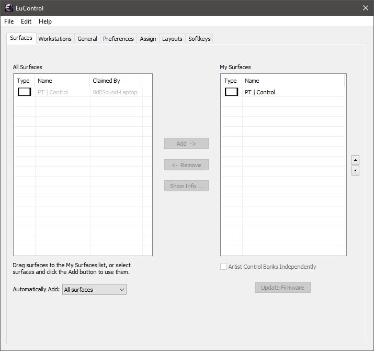Screen dimensions: 374x351
Task: Select the Surfaces tab
Action: pyautogui.click(x=21, y=38)
